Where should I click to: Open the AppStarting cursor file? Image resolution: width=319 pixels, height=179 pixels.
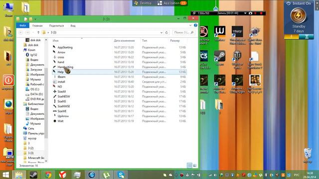point(65,47)
